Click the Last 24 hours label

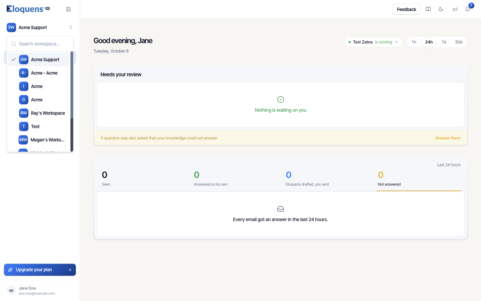tap(449, 165)
